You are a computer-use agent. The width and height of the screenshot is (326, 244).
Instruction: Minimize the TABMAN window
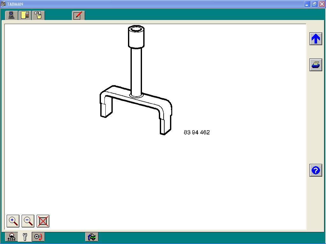(307, 4)
